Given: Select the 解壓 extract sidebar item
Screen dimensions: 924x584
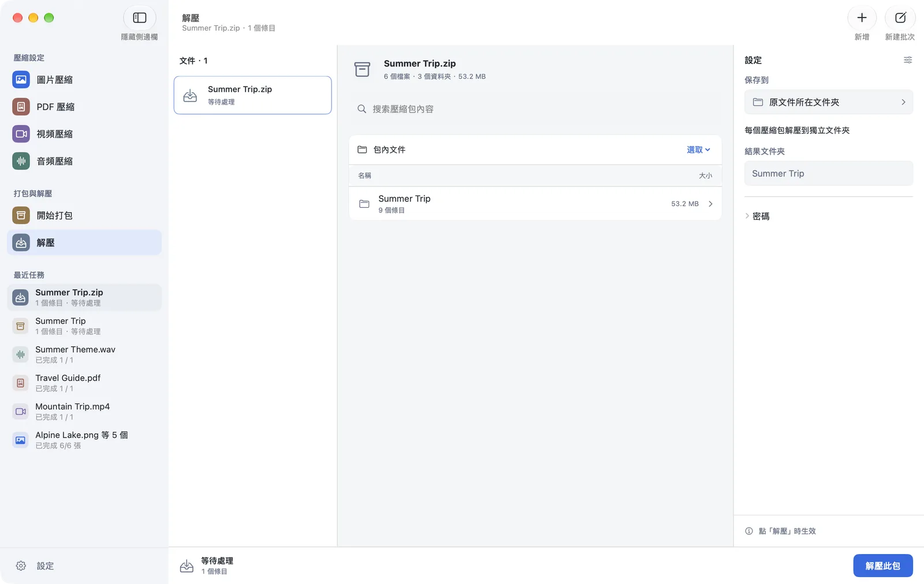Looking at the screenshot, I should [x=84, y=243].
